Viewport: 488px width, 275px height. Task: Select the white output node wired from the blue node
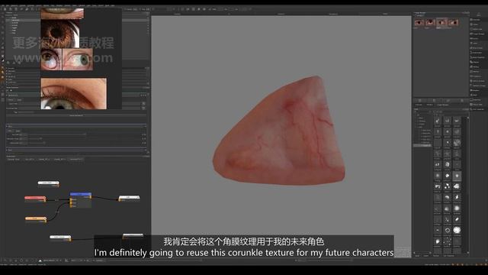point(129,198)
